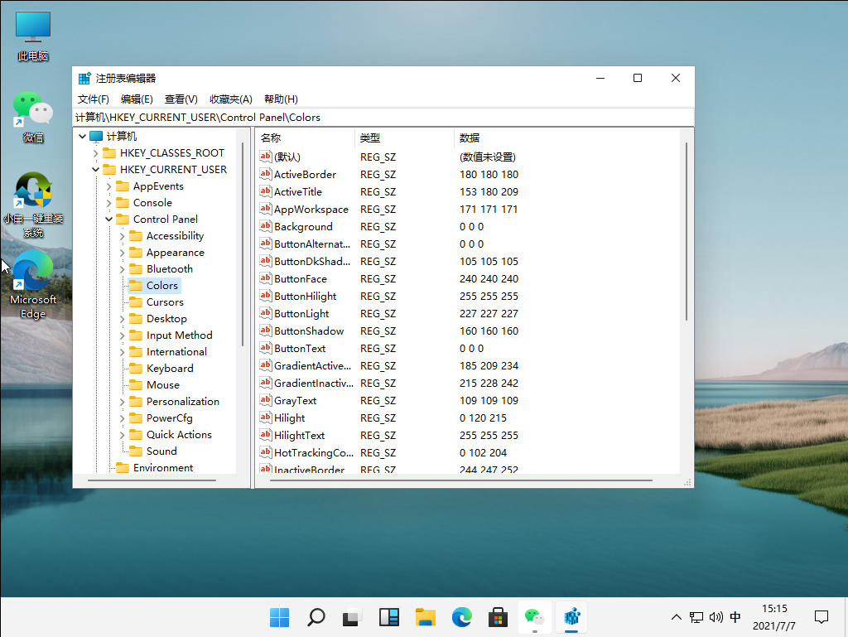Click the 此电脑 desktop icon
Screen dimensions: 848x637
click(x=32, y=27)
